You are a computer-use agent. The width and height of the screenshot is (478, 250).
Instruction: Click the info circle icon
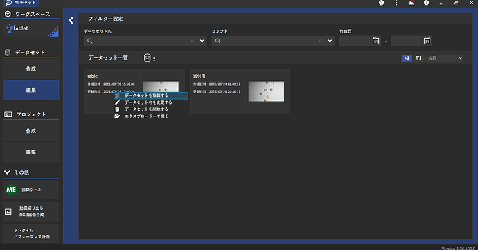click(426, 3)
